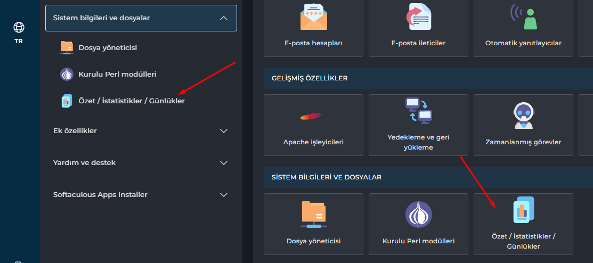Viewport: 593px width, 263px height.
Task: Click the E-posta hesapları envelope icon
Action: pos(313,17)
